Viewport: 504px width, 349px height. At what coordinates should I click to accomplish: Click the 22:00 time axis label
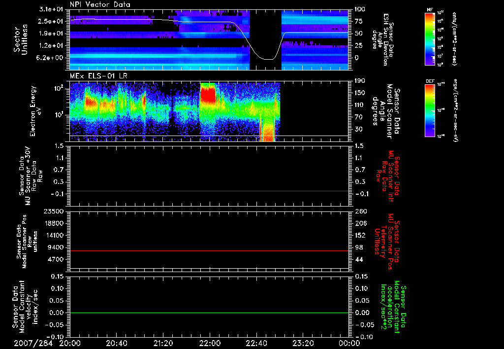pyautogui.click(x=210, y=343)
